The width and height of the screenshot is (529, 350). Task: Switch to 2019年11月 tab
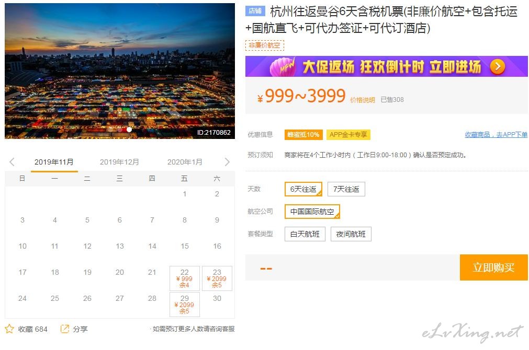pyautogui.click(x=54, y=162)
